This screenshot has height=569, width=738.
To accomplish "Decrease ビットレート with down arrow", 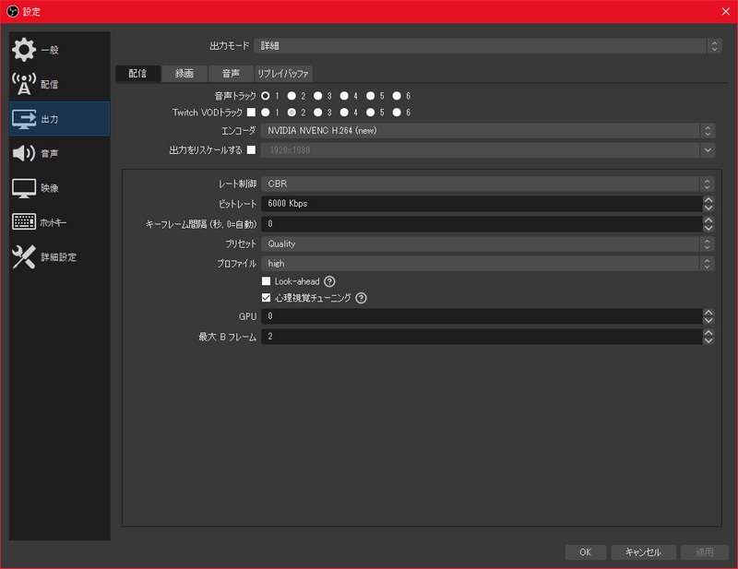I will point(708,207).
